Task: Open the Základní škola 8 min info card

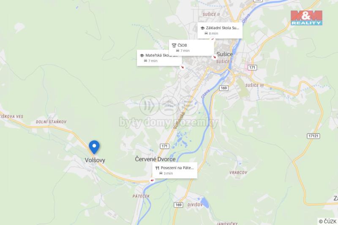Action: pyautogui.click(x=220, y=30)
